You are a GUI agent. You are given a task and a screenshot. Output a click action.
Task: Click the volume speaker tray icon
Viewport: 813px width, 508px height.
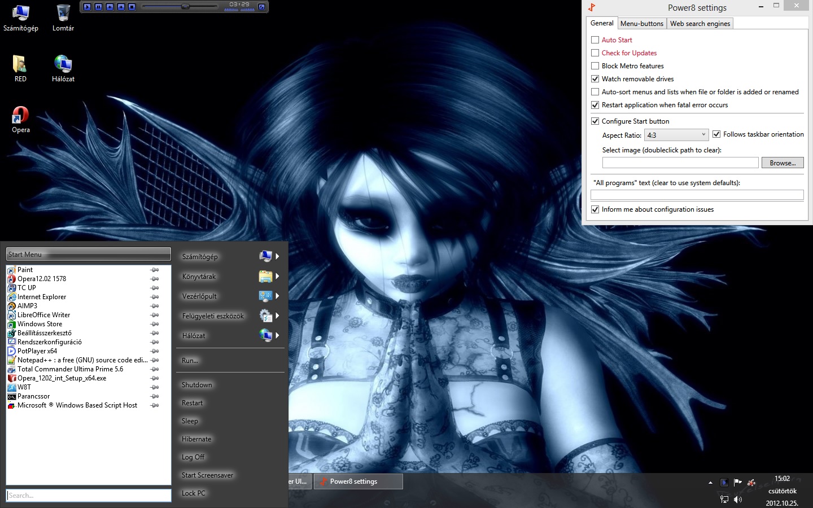(738, 500)
